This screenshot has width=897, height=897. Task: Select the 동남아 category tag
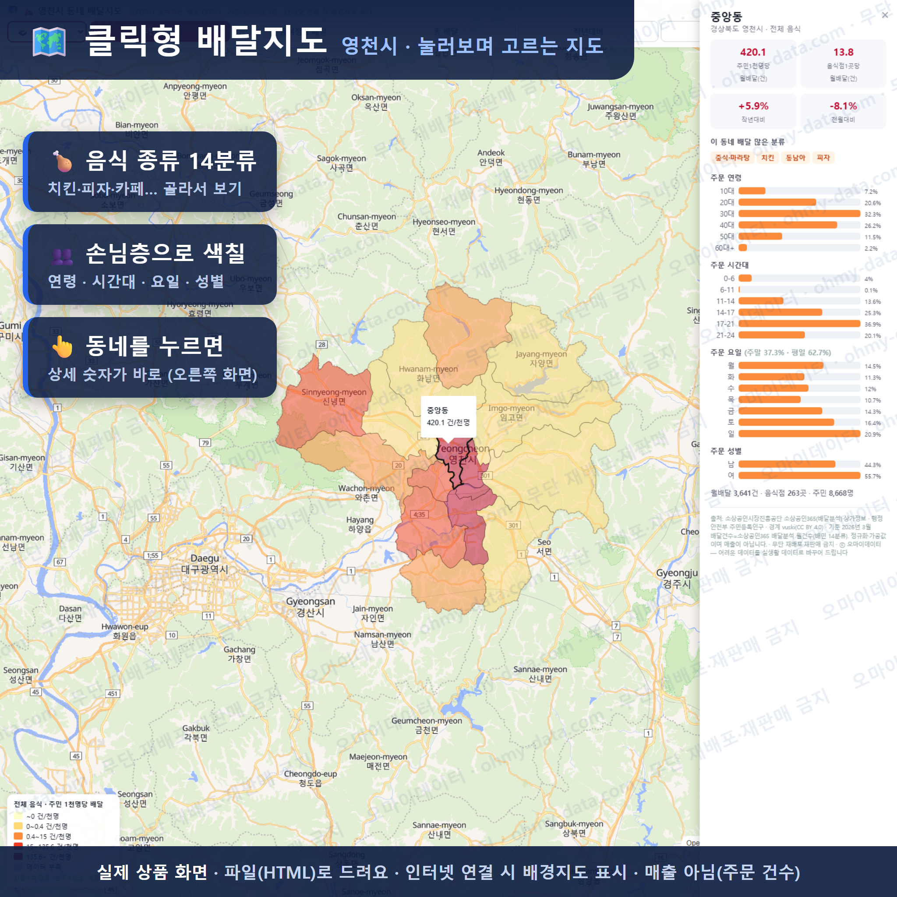point(795,158)
